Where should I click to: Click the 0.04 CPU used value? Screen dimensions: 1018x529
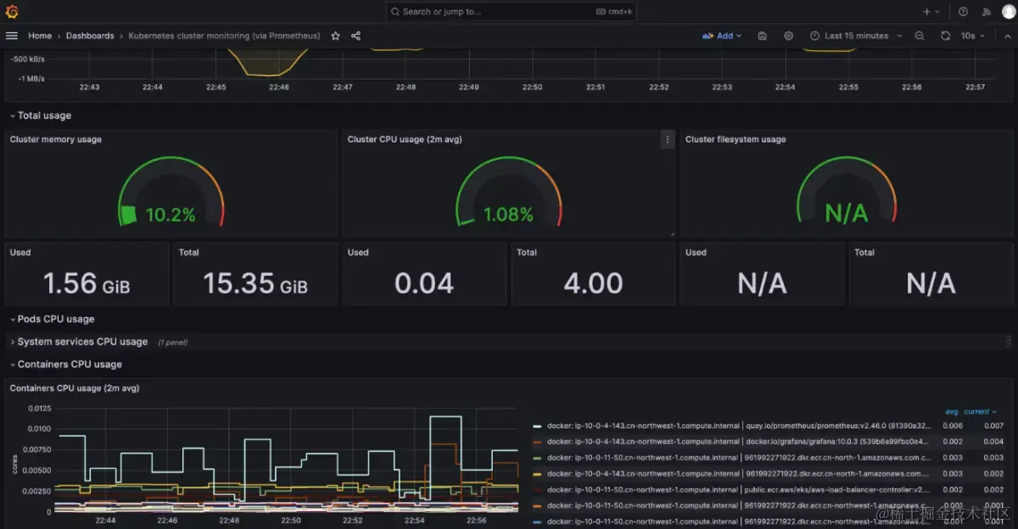(x=424, y=283)
